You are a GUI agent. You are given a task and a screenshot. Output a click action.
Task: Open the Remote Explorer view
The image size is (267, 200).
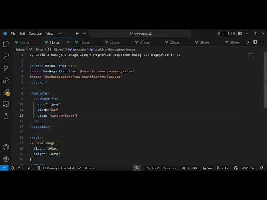click(6, 104)
